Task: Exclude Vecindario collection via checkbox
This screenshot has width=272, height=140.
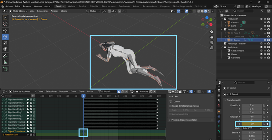Action: [261, 47]
